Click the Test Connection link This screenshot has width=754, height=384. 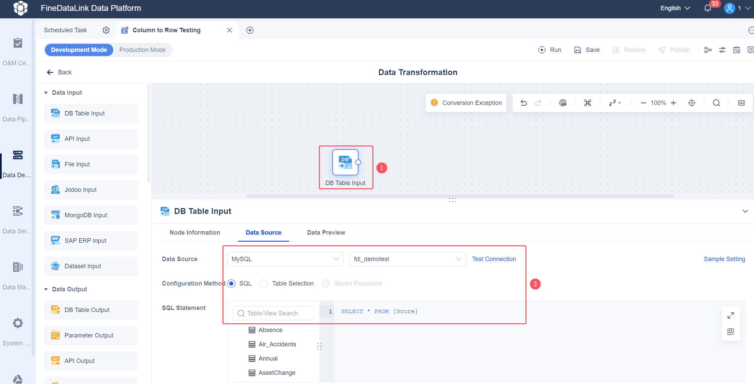(493, 259)
